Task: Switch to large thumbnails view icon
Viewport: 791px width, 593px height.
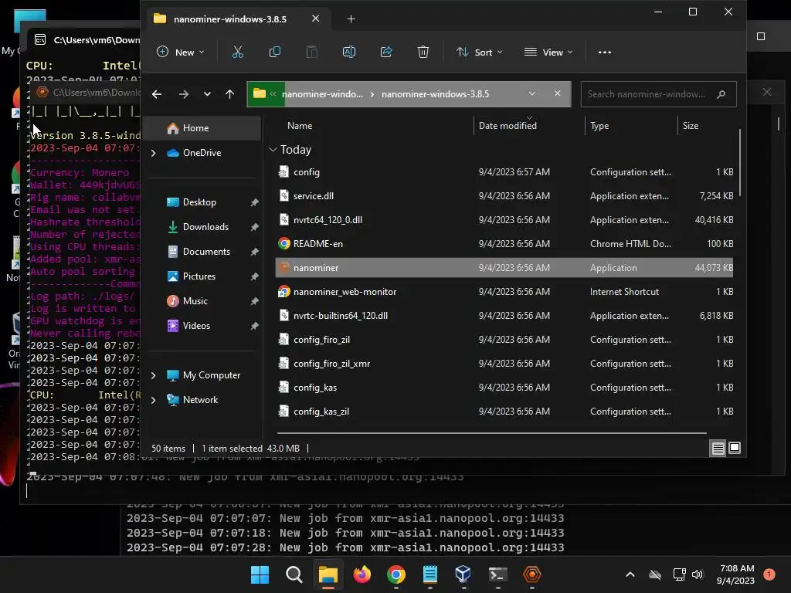Action: pyautogui.click(x=735, y=448)
